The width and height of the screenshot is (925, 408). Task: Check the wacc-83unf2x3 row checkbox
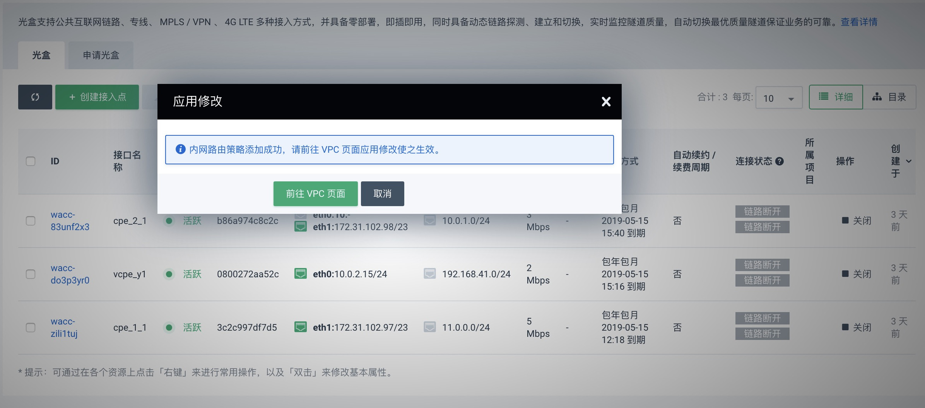31,221
